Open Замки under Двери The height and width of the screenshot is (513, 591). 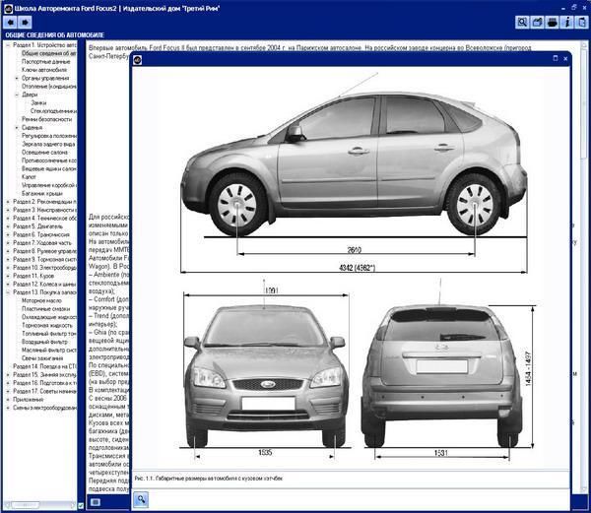click(x=38, y=102)
